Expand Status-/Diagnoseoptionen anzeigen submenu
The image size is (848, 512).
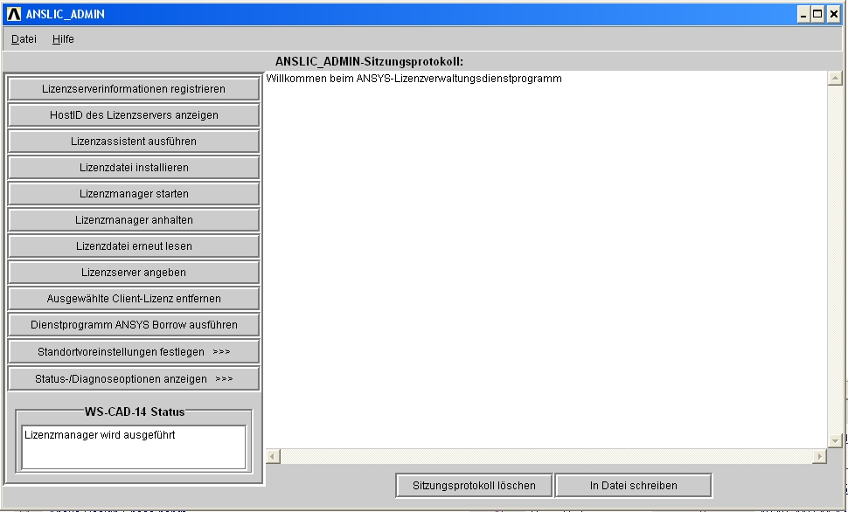(134, 379)
